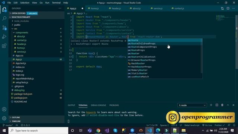Select useRouteMatch suggestion
238x134 pixels.
coord(164,77)
